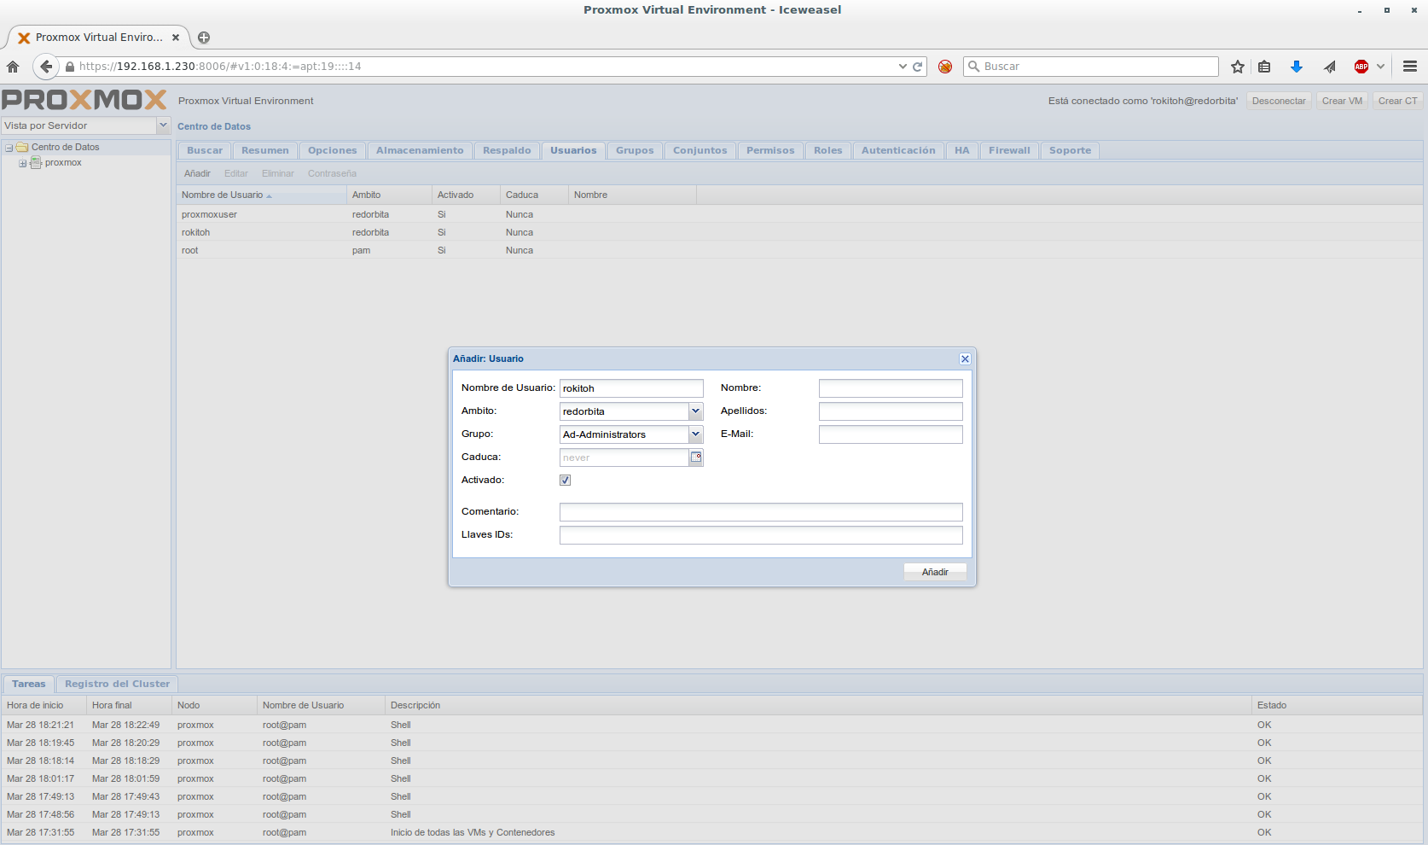
Task: Open the downloads arrow icon
Action: tap(1297, 67)
